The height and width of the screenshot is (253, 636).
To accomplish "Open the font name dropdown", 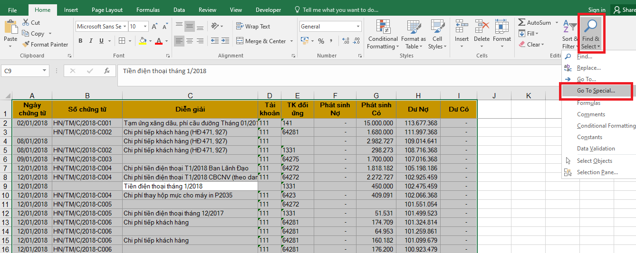I will [x=125, y=27].
